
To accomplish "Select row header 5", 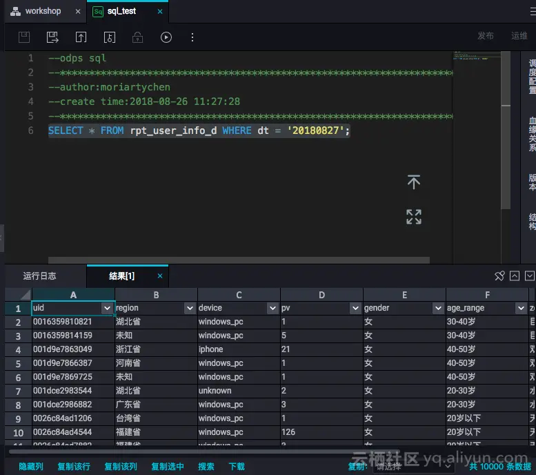I will (18, 363).
